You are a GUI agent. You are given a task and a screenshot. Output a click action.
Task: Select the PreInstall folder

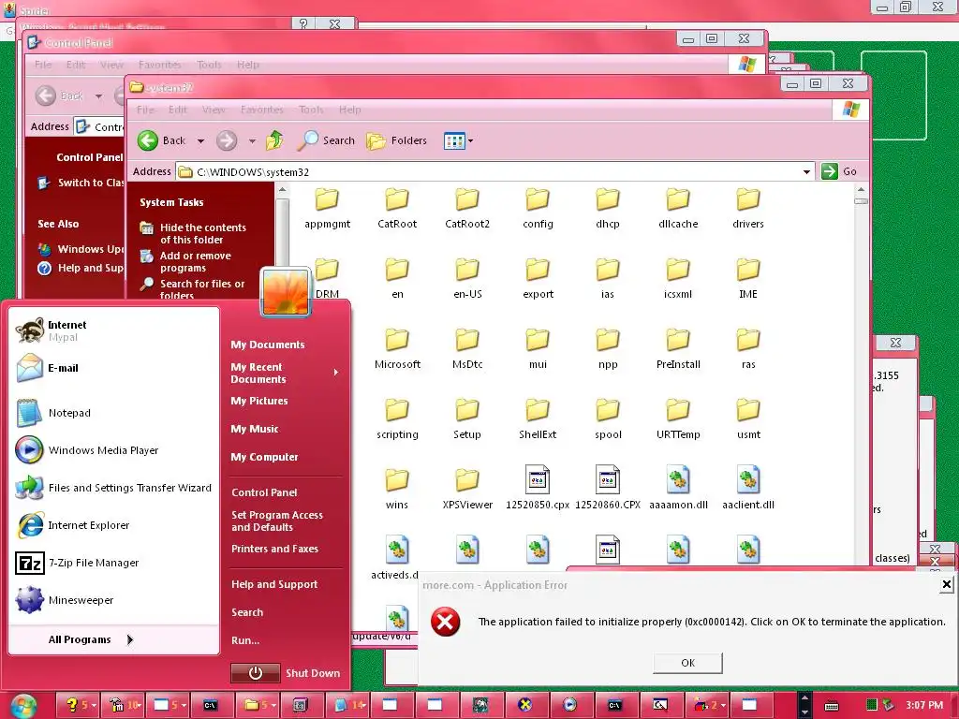coord(678,349)
